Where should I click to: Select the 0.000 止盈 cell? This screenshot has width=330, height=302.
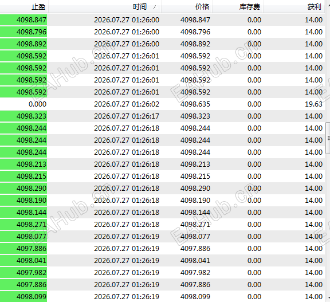point(23,104)
